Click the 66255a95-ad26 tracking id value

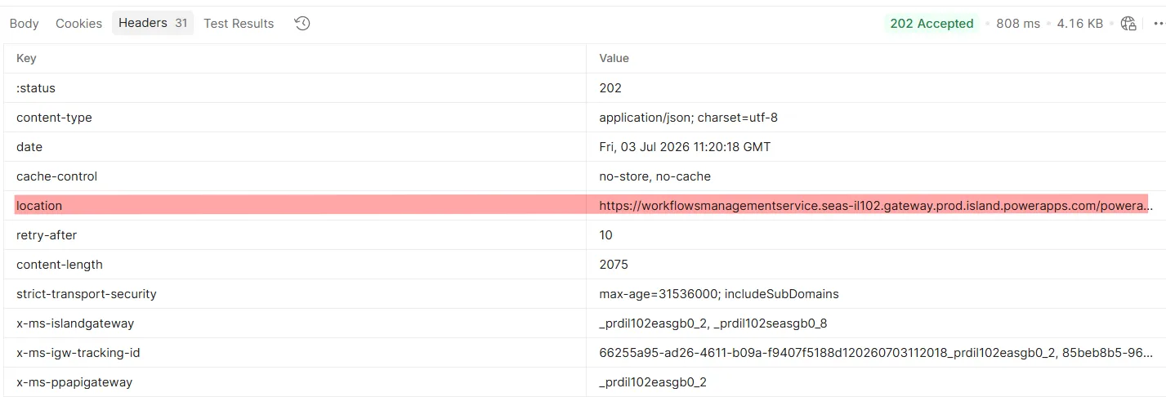tap(876, 353)
